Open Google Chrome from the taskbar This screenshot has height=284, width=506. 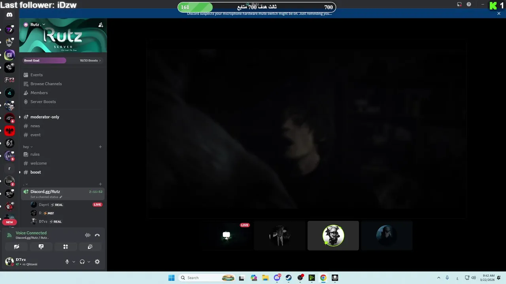(x=323, y=278)
